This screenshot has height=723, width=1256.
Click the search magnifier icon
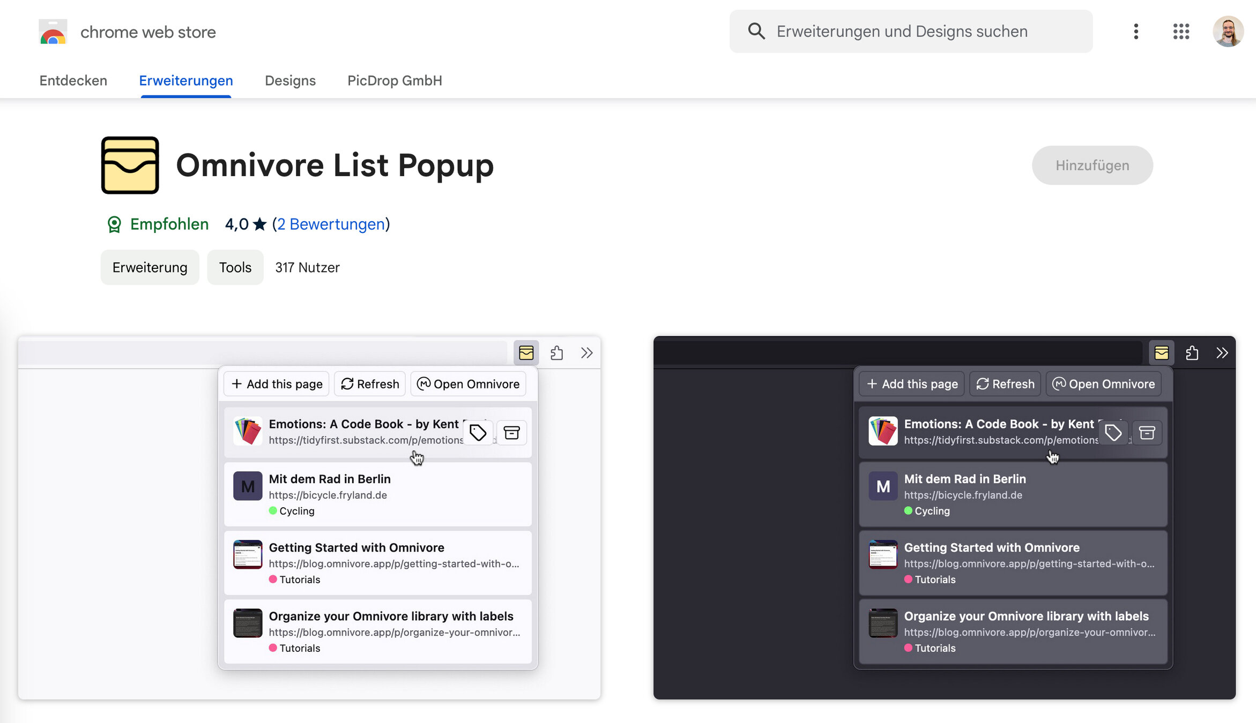point(756,32)
